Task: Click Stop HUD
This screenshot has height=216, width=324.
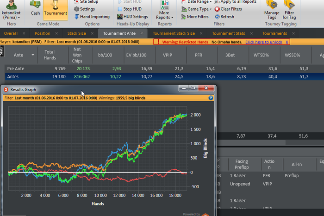Action: tap(130, 9)
